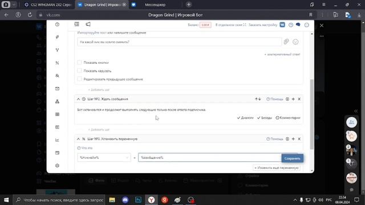Click the '%сообщение%' value input field
The image size is (365, 205).
click(x=210, y=157)
